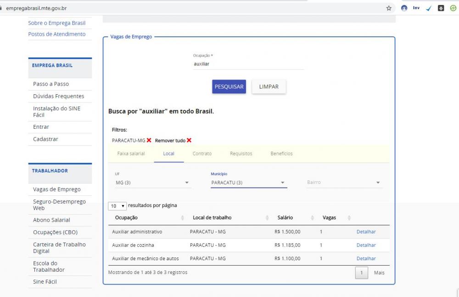Click the Auxiliar de cozinha cell
This screenshot has height=297, width=459.
pos(133,245)
